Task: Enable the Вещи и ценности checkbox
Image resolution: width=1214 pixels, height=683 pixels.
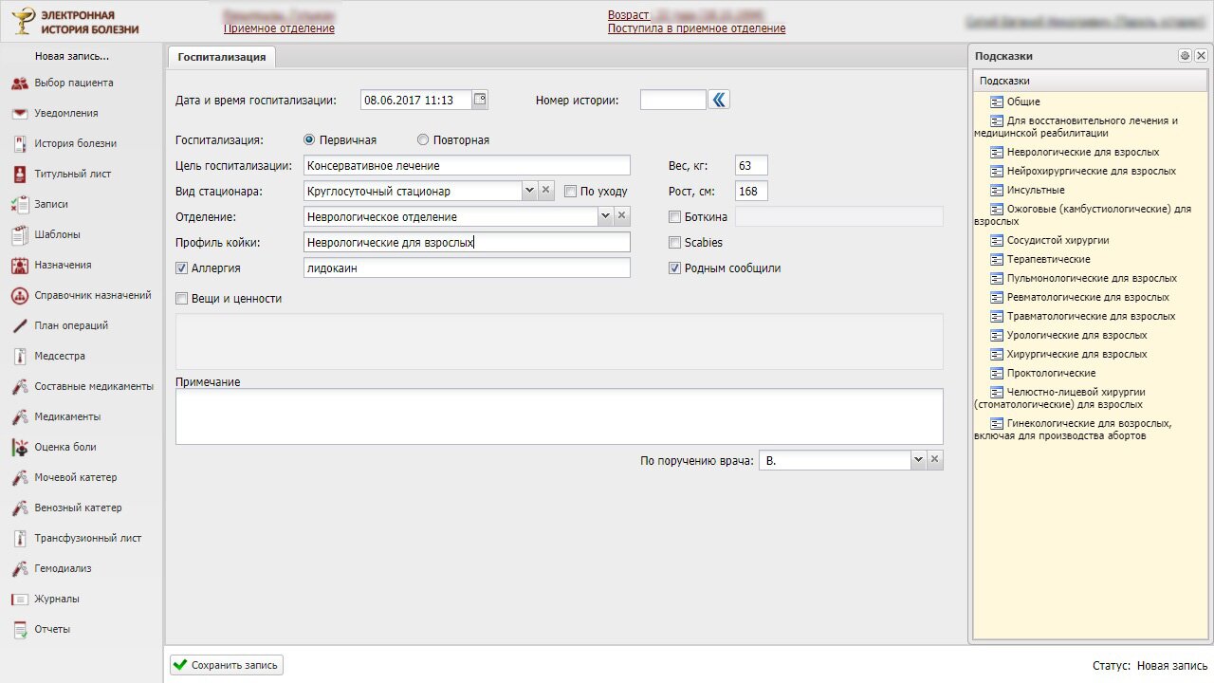Action: (182, 299)
